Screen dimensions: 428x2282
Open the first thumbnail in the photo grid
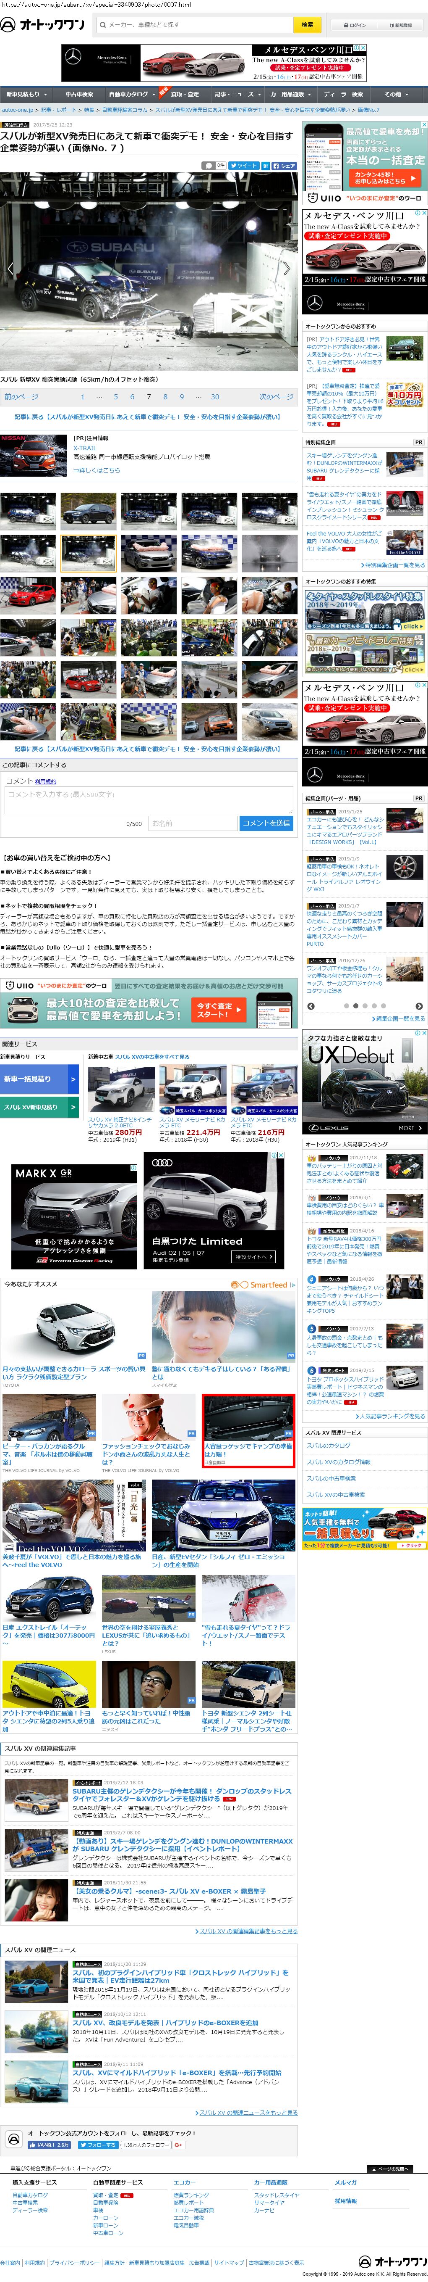click(28, 511)
